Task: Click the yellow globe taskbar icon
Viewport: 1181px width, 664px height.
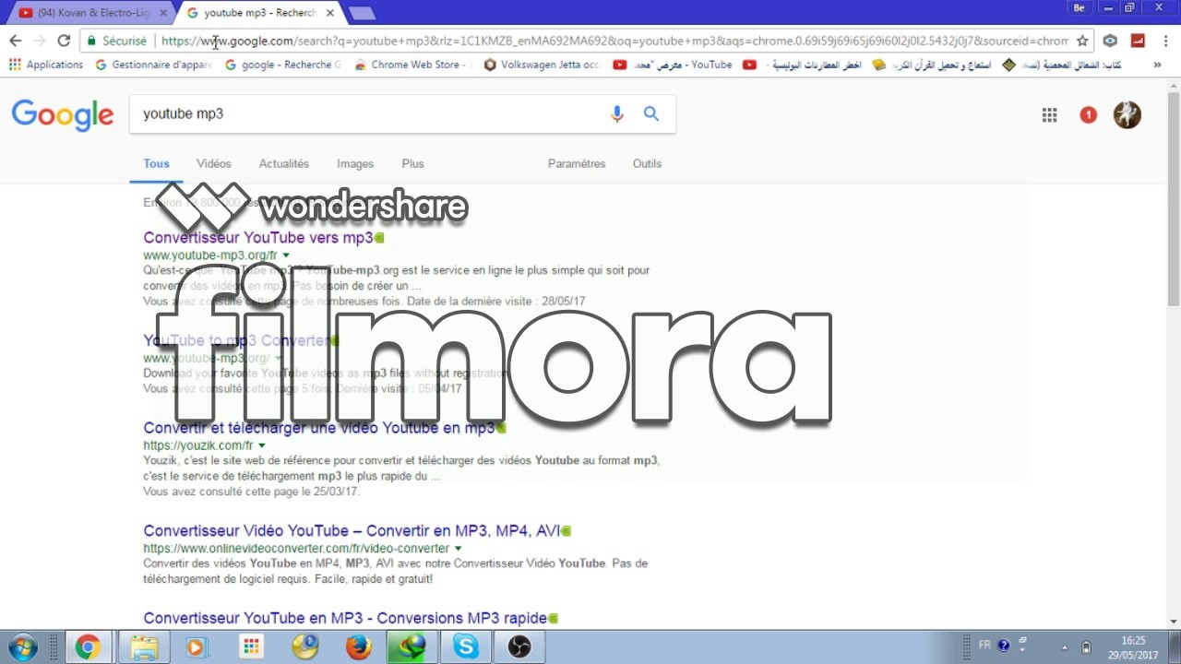Action: 304,647
